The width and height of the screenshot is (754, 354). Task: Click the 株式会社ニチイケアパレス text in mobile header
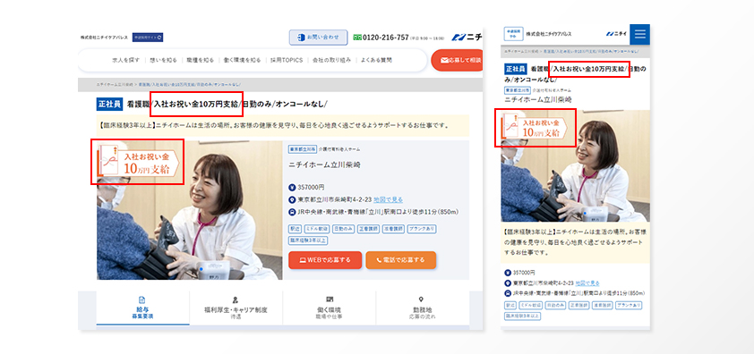coord(549,34)
